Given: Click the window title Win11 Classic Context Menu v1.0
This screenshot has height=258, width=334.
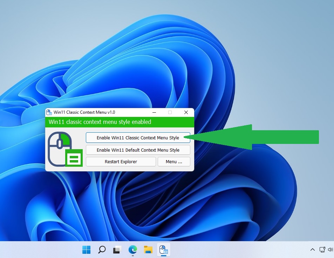Looking at the screenshot, I should click(x=84, y=112).
